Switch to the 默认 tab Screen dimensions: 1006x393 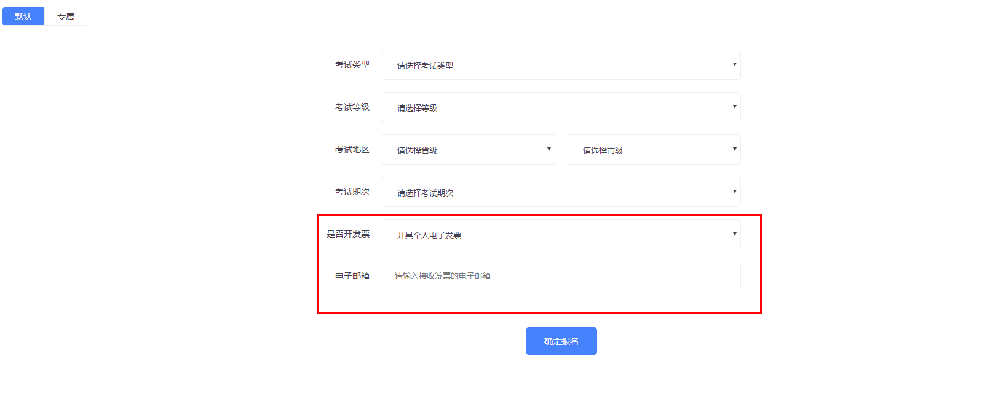click(23, 17)
